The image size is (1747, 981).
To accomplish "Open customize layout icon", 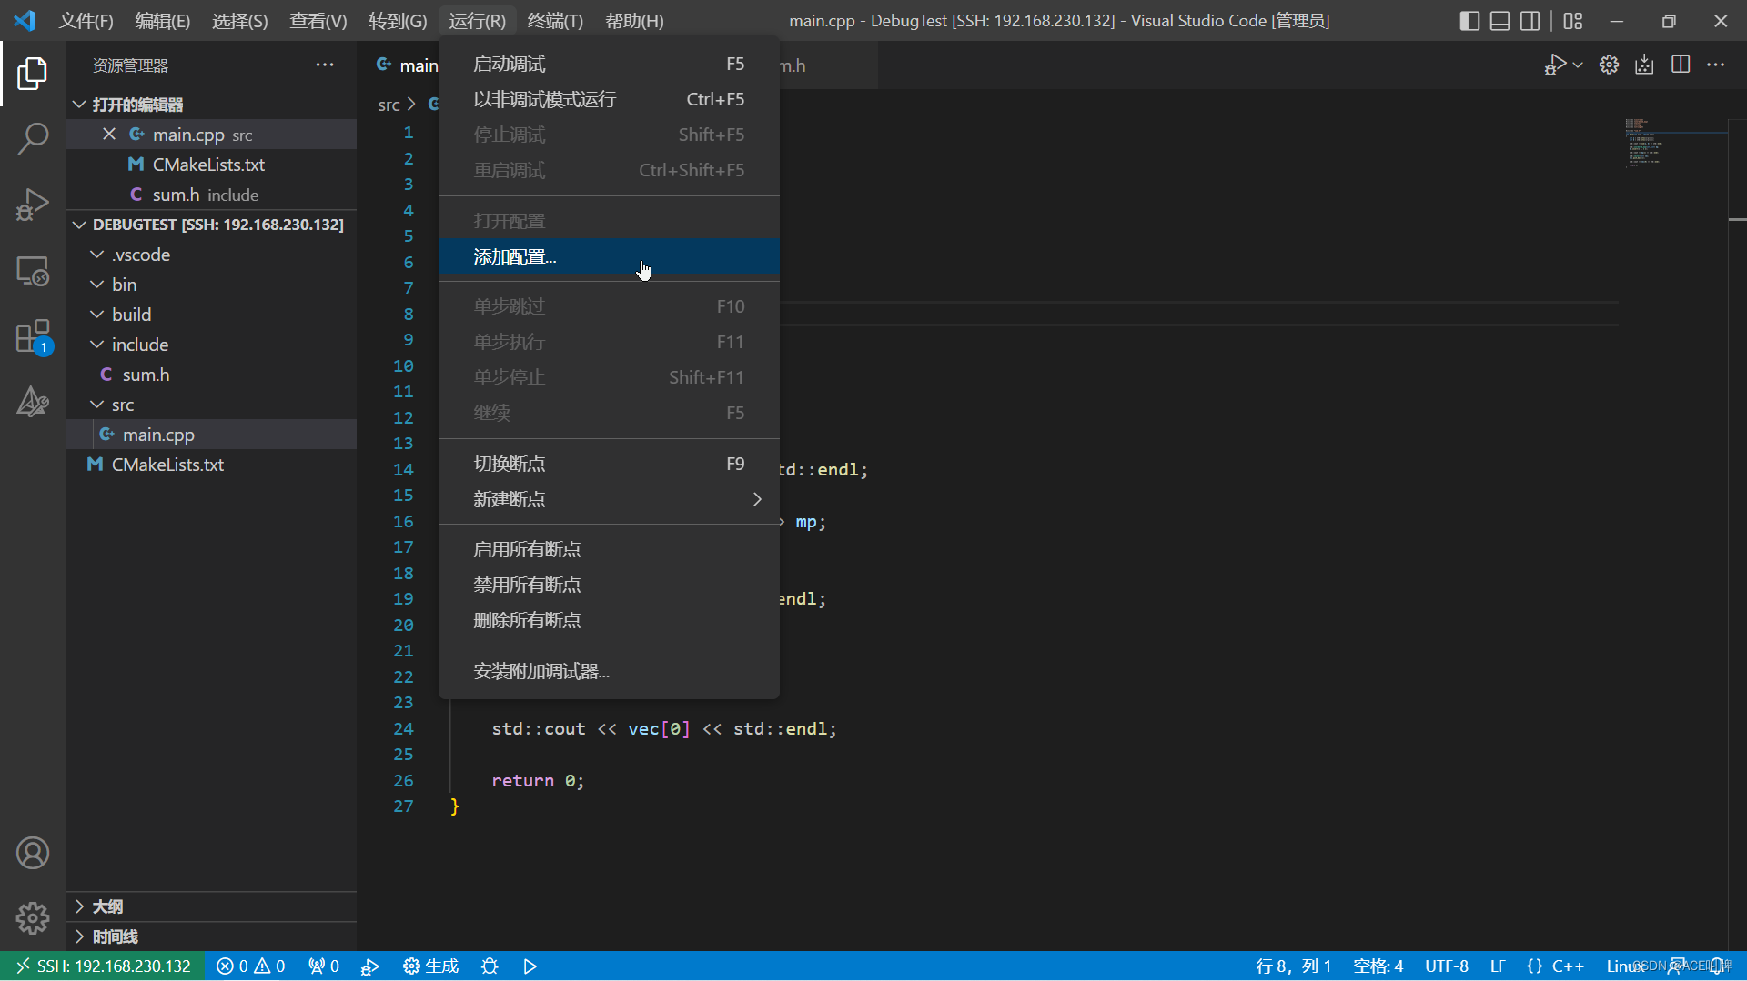I will pos(1573,21).
